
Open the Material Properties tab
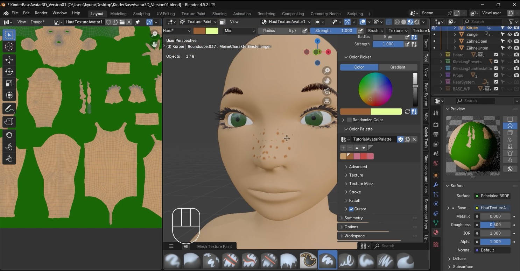[x=436, y=232]
